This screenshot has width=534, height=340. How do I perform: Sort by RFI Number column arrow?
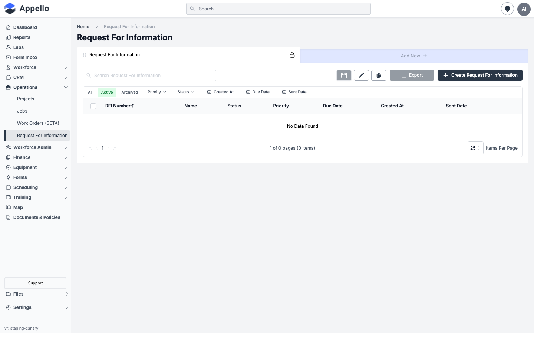[x=133, y=106]
